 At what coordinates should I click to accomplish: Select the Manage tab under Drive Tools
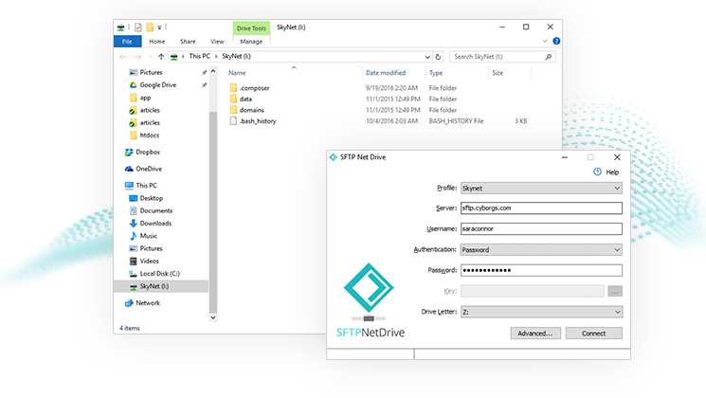(251, 42)
